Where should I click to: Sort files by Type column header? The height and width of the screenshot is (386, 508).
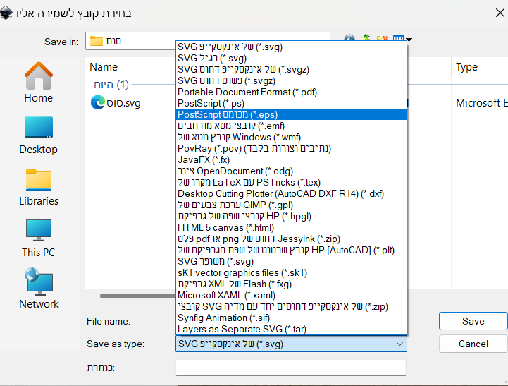coord(466,67)
